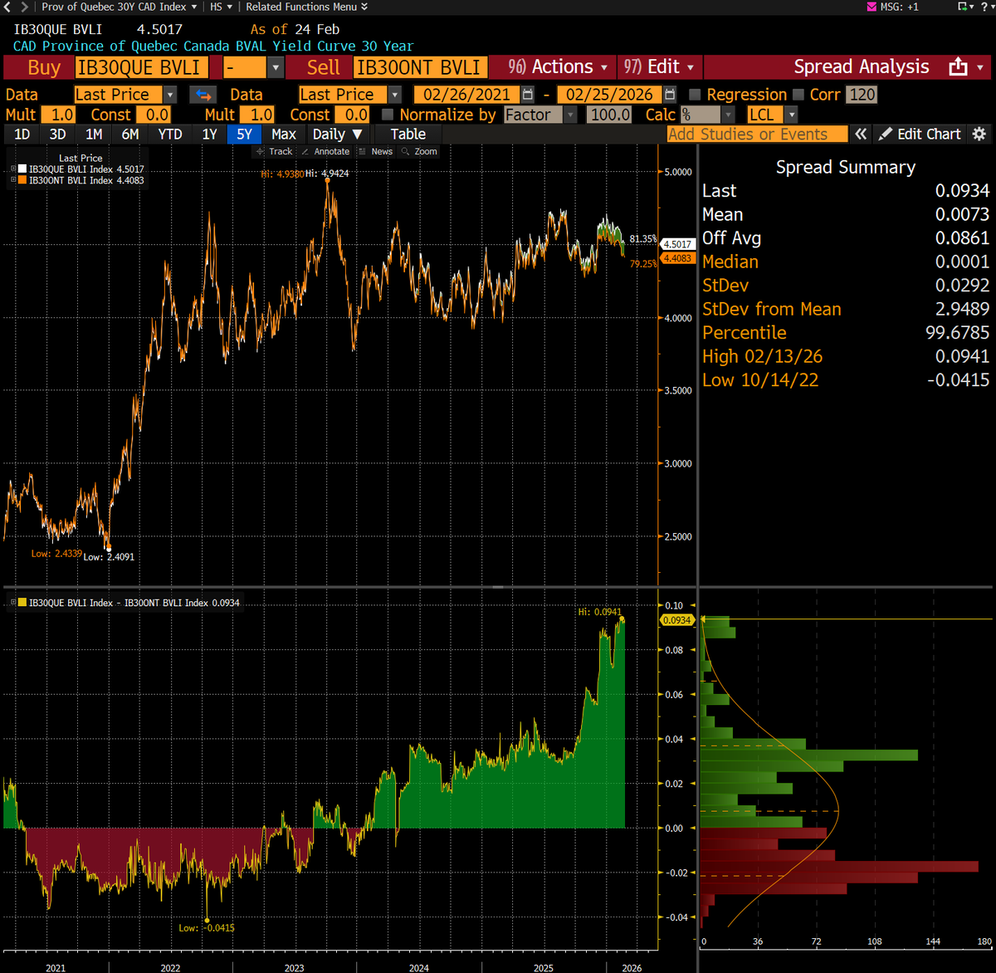The width and height of the screenshot is (996, 973).
Task: Enable the Regression checkbox
Action: (695, 95)
